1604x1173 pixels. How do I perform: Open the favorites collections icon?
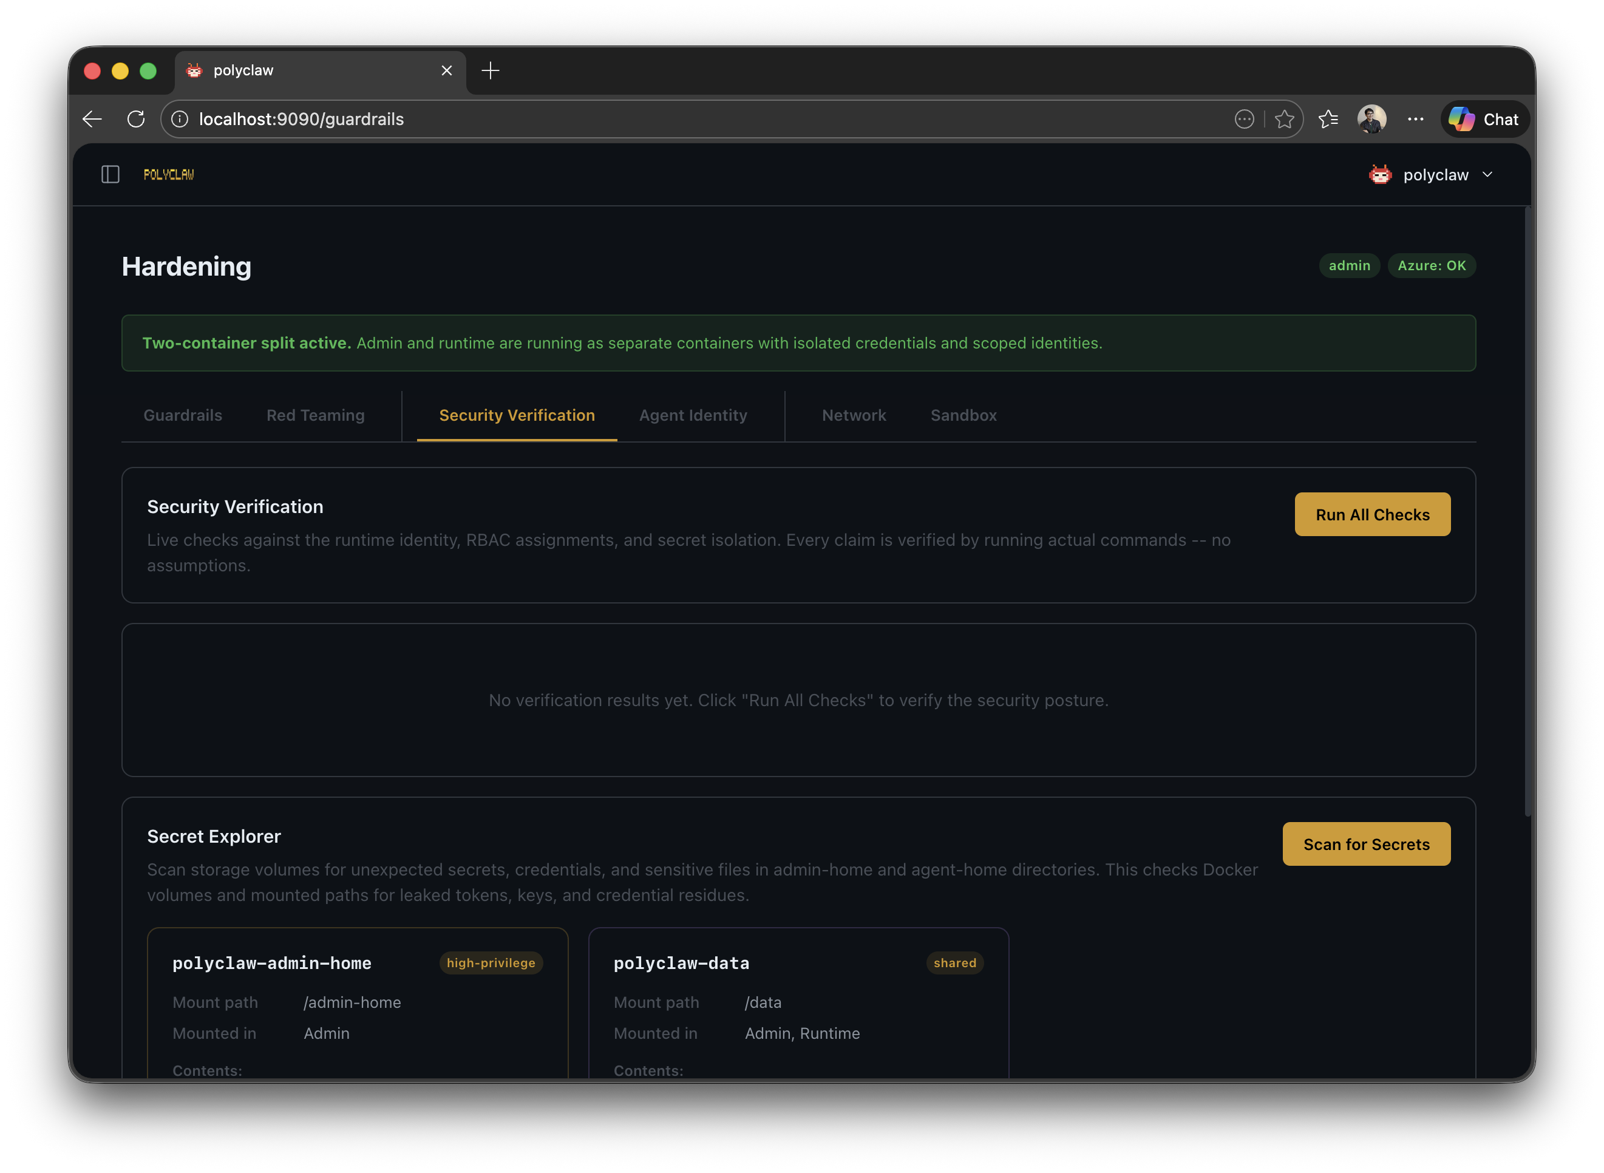1329,118
